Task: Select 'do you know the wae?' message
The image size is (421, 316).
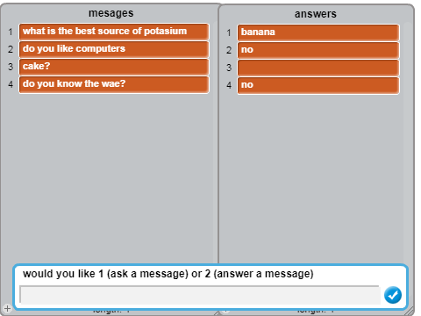Action: point(114,84)
